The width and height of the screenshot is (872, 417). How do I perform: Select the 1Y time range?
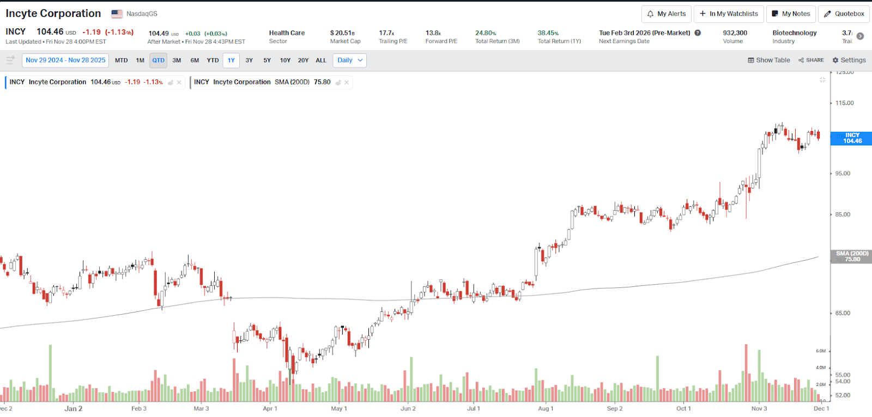231,60
